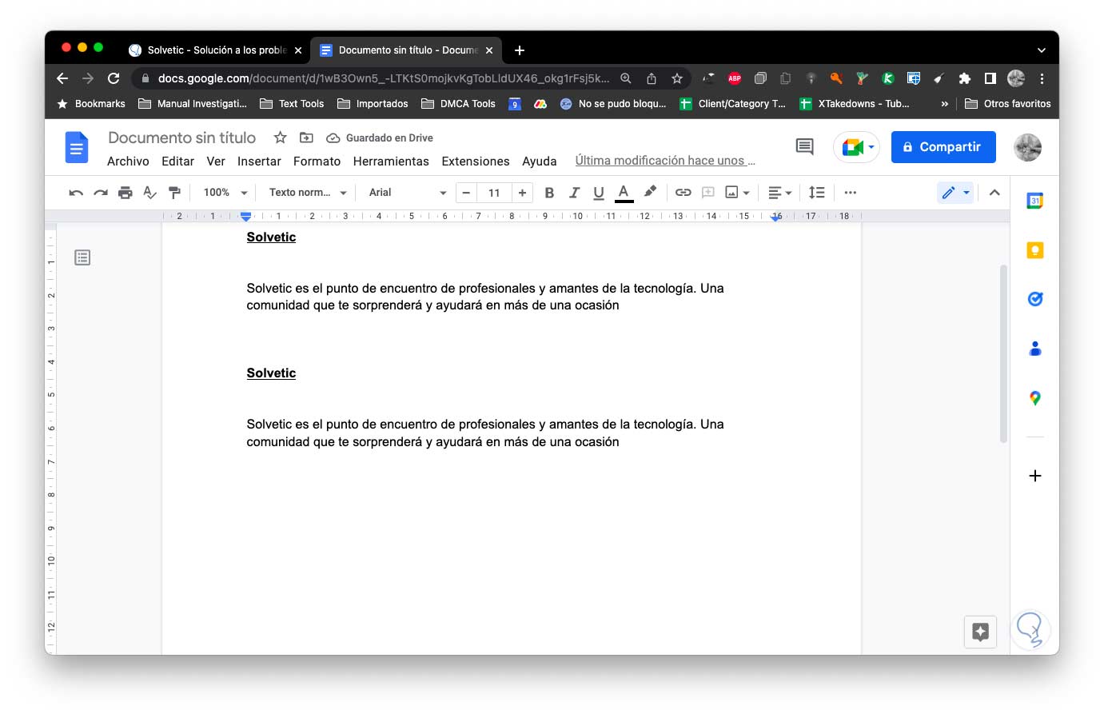Image resolution: width=1104 pixels, height=714 pixels.
Task: Open the zoom level dropdown showing 100%
Action: [225, 193]
